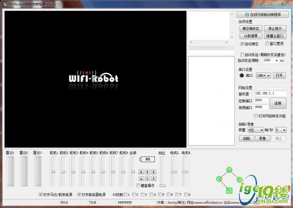Toggle 打开路由器电源 checkbox
This screenshot has height=208, width=293.
[x=79, y=194]
